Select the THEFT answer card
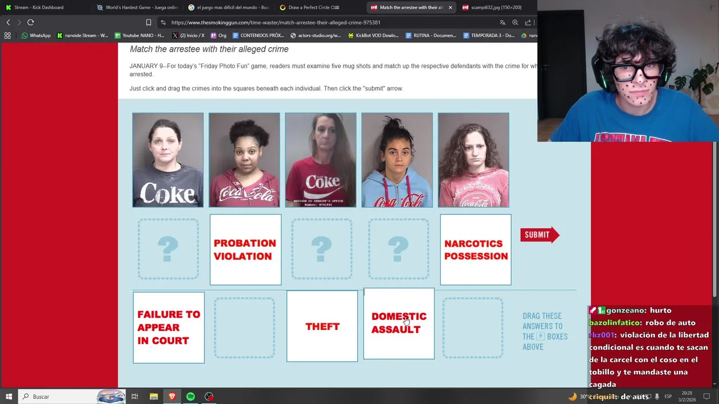719x404 pixels. click(322, 326)
